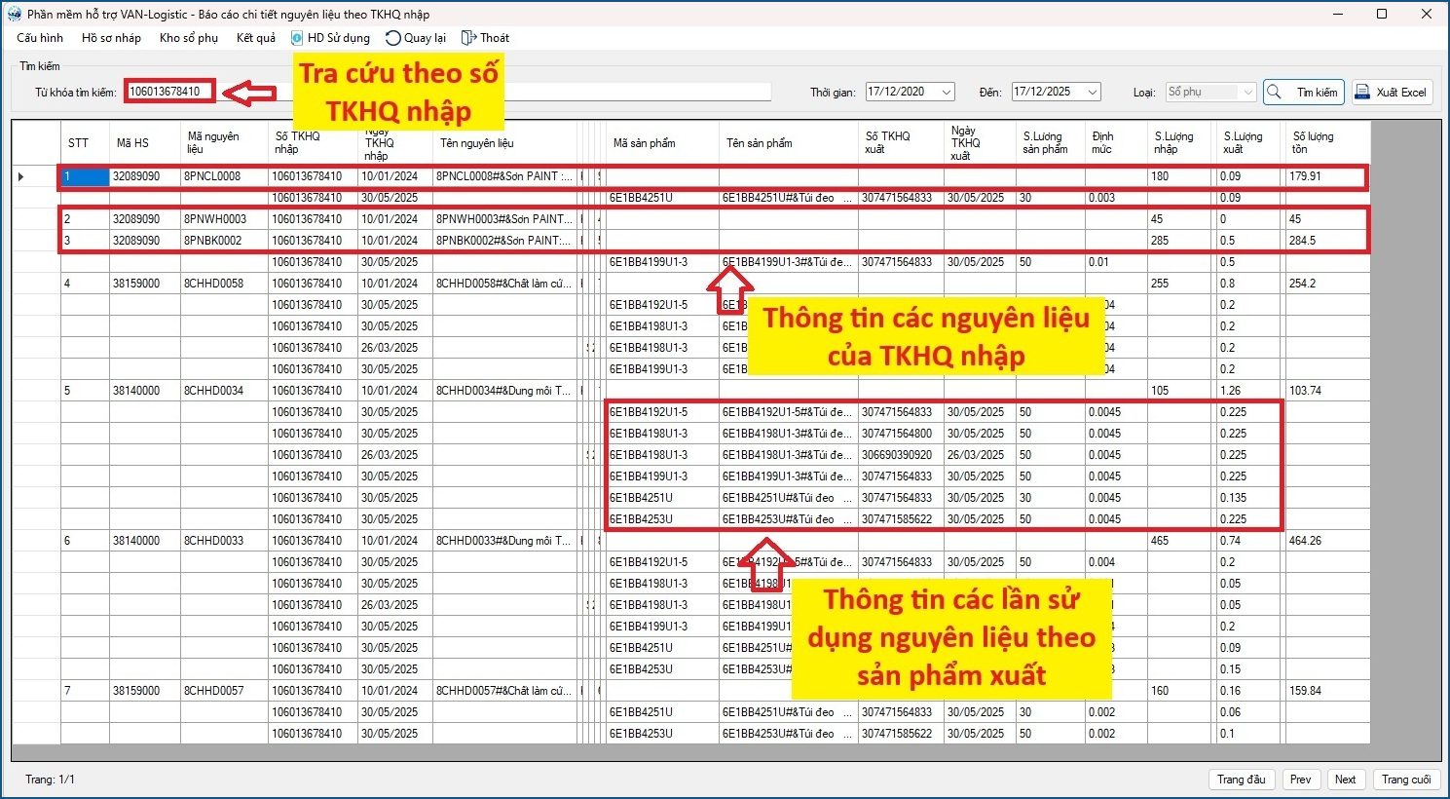
Task: Open the Đến end date dropdown
Action: click(x=1092, y=93)
